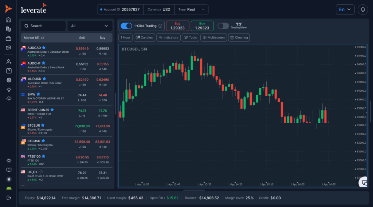
Task: Click the Multiscreen button
Action: [214, 37]
